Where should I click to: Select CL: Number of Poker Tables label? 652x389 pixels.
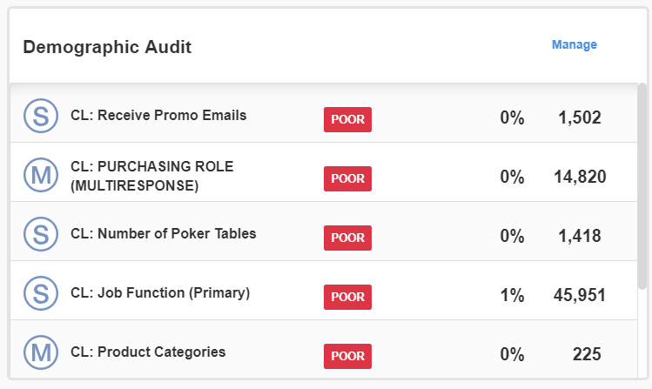coord(163,233)
